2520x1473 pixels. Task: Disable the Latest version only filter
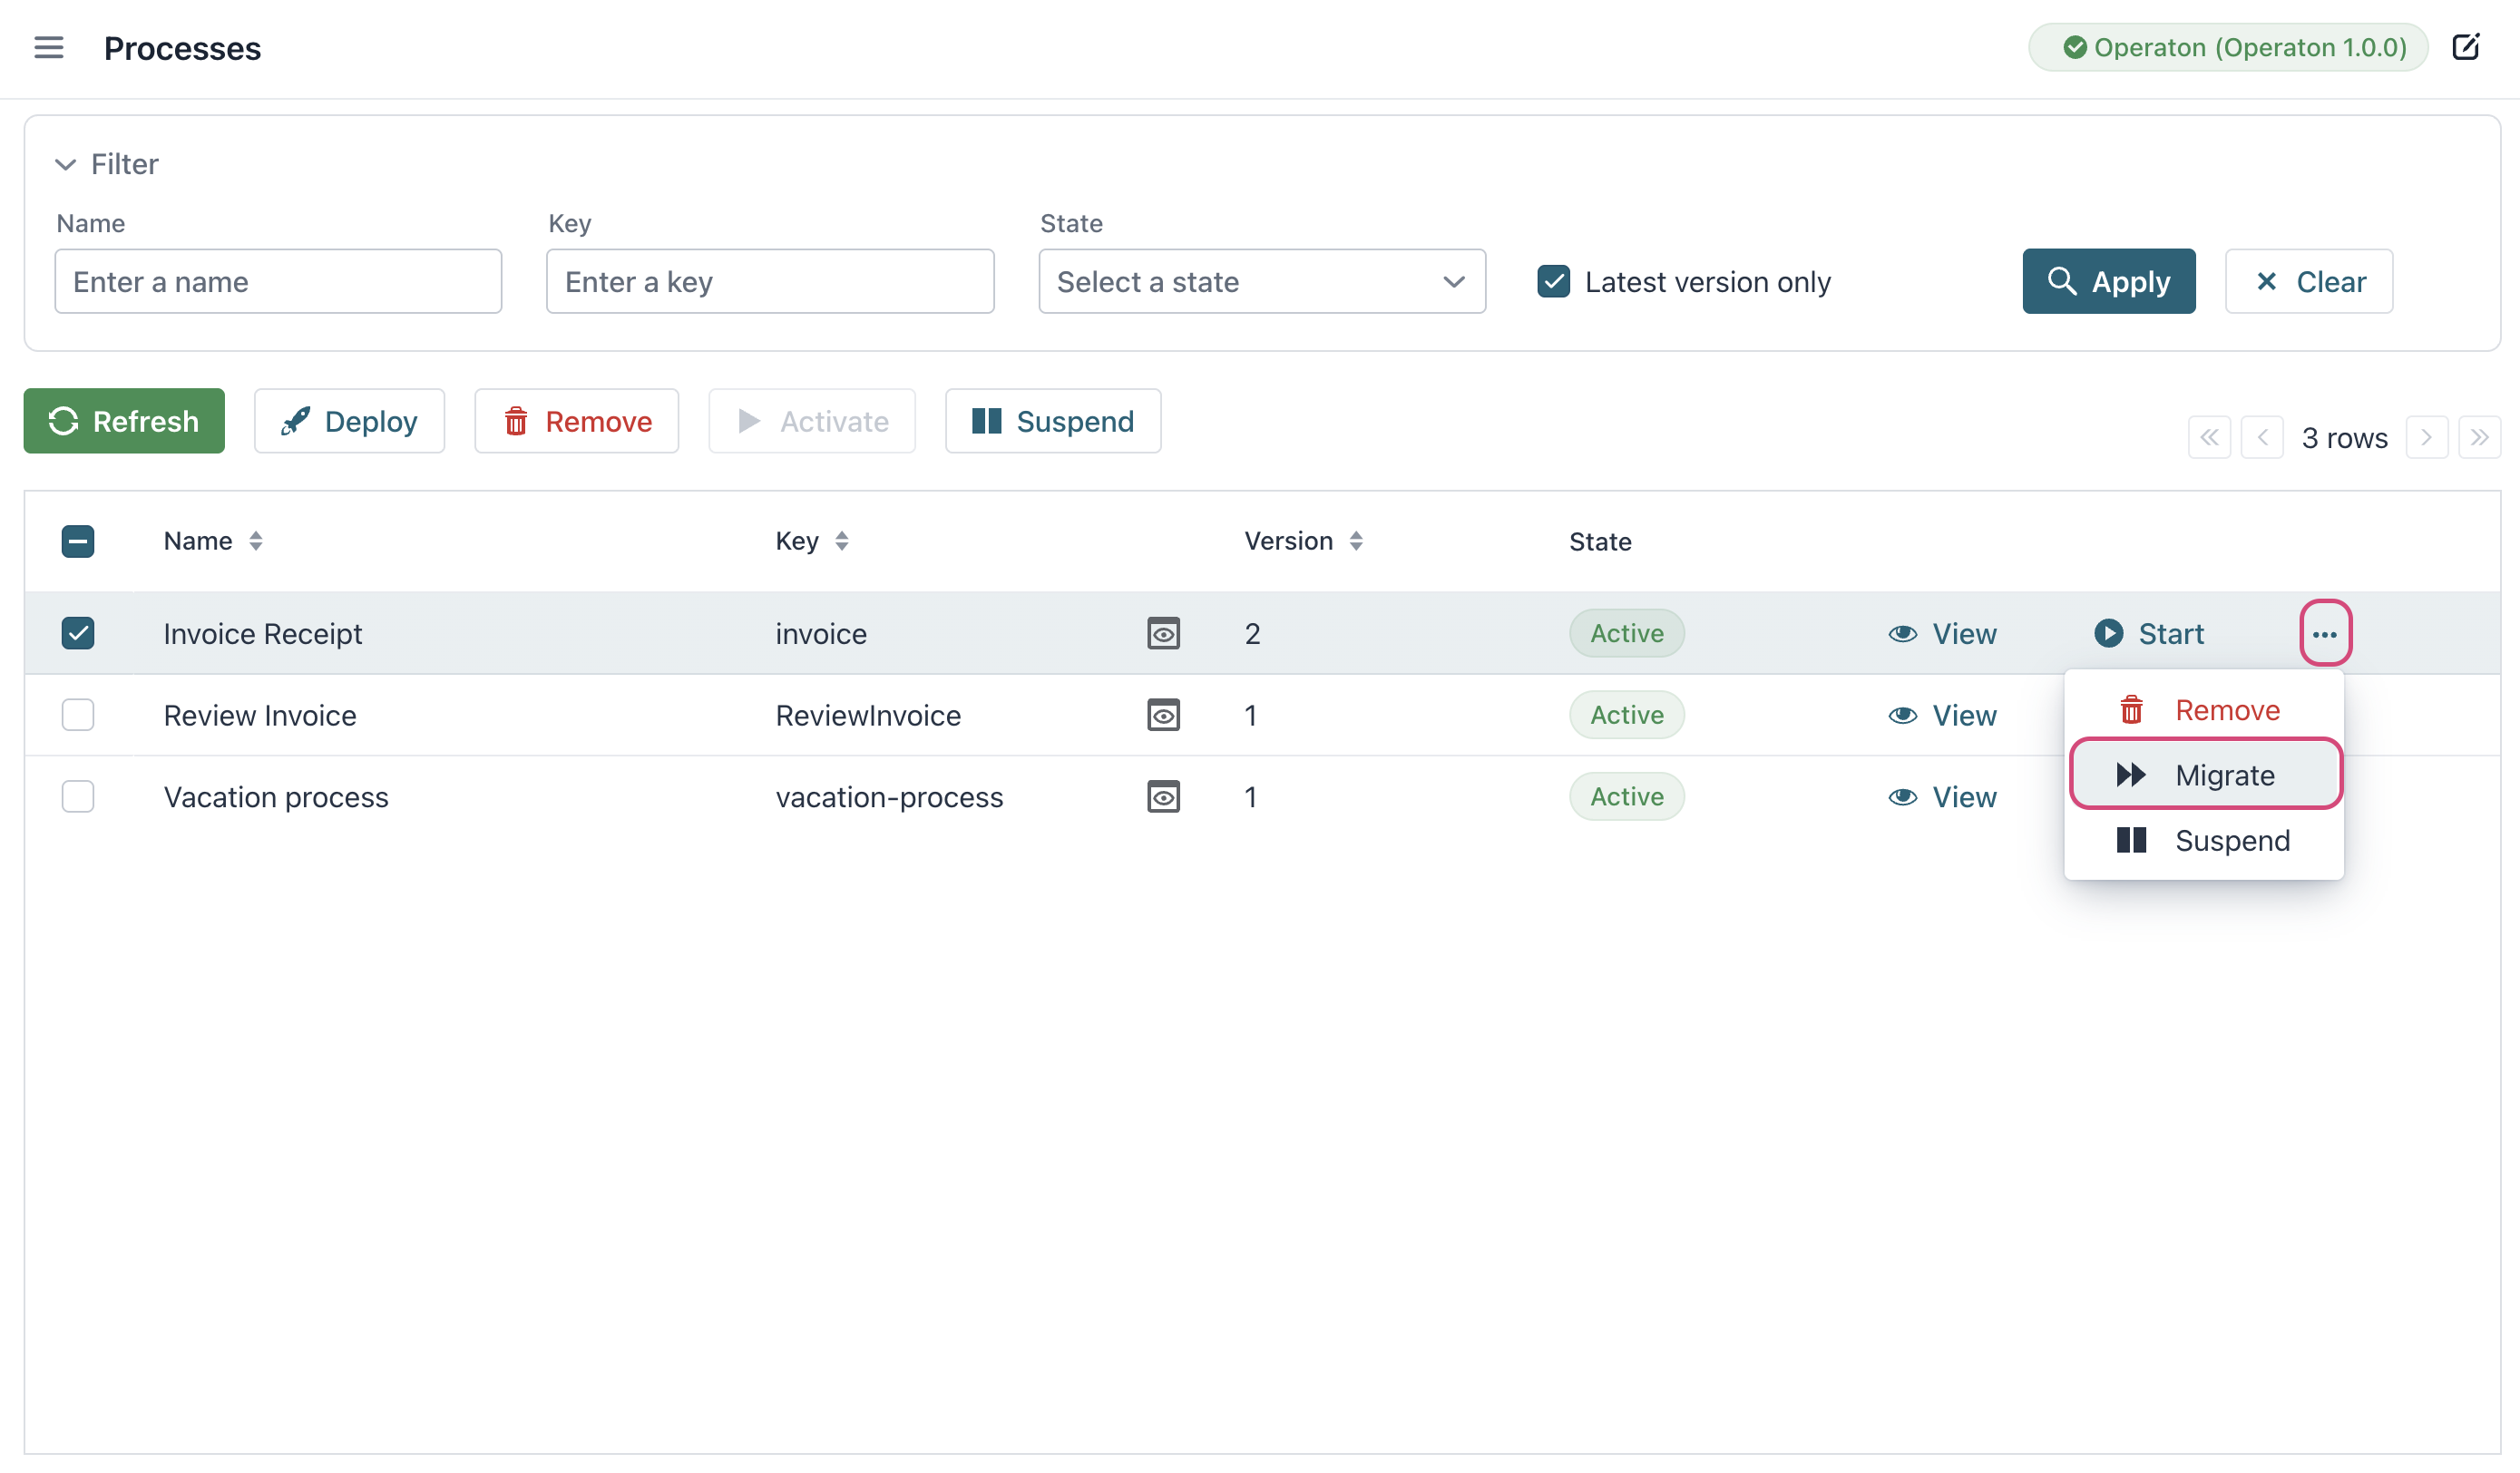pyautogui.click(x=1553, y=281)
